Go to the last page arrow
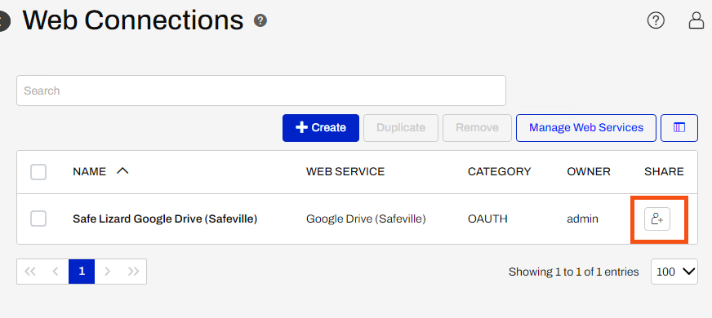This screenshot has height=318, width=712. [x=134, y=272]
